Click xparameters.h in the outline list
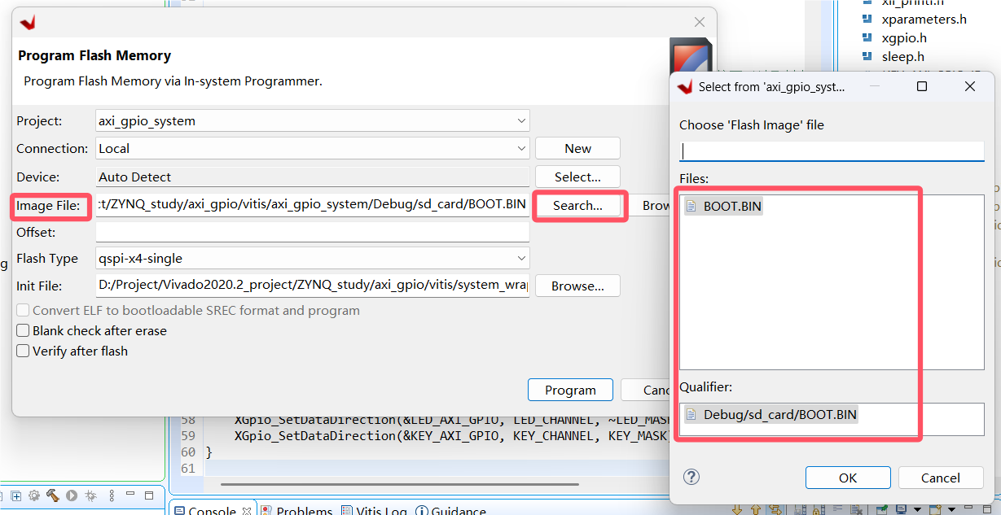The height and width of the screenshot is (515, 1001). [x=924, y=19]
